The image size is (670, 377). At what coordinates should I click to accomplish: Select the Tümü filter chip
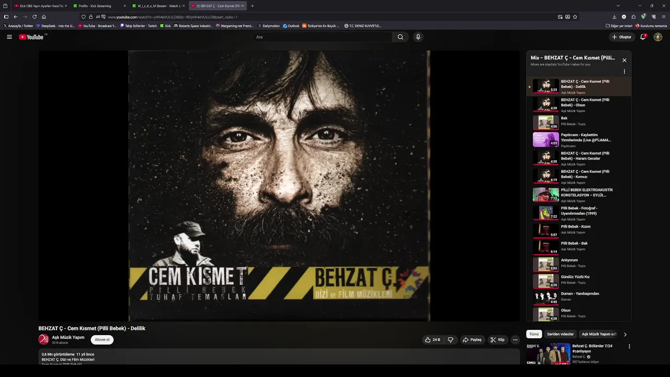tap(534, 334)
